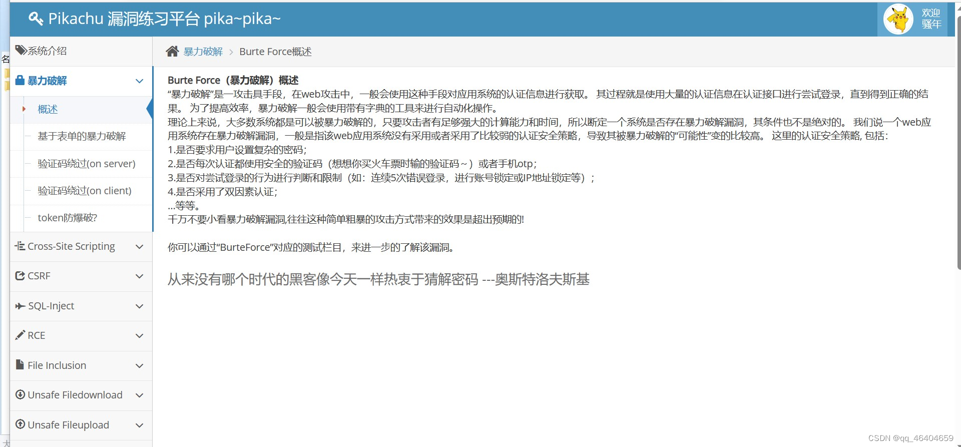Click the Cross-Site Scripting indent icon
The height and width of the screenshot is (447, 961).
point(20,246)
